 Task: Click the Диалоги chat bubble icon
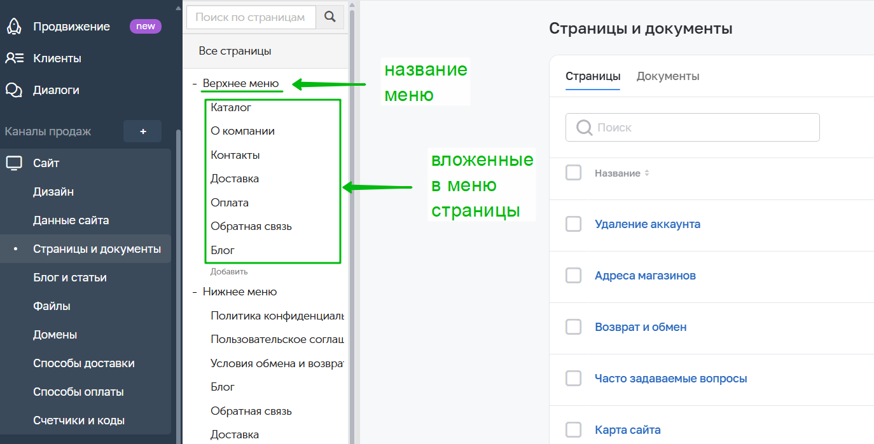click(14, 90)
